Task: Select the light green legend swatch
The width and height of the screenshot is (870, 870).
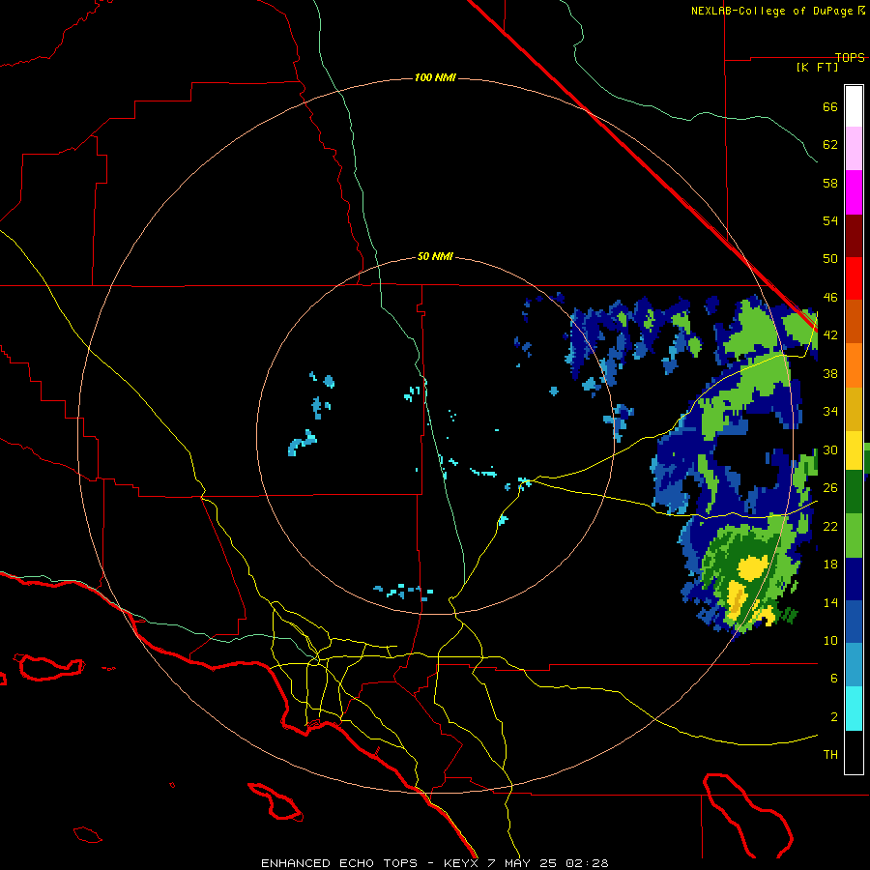Action: click(x=854, y=536)
